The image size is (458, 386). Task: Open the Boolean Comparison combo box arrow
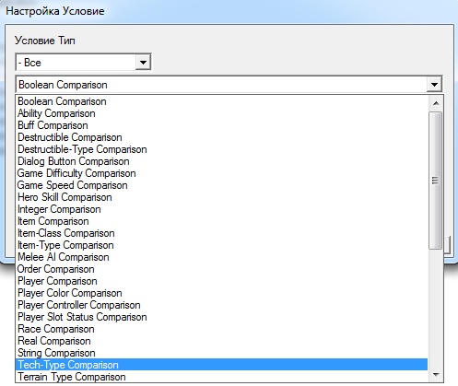(434, 85)
